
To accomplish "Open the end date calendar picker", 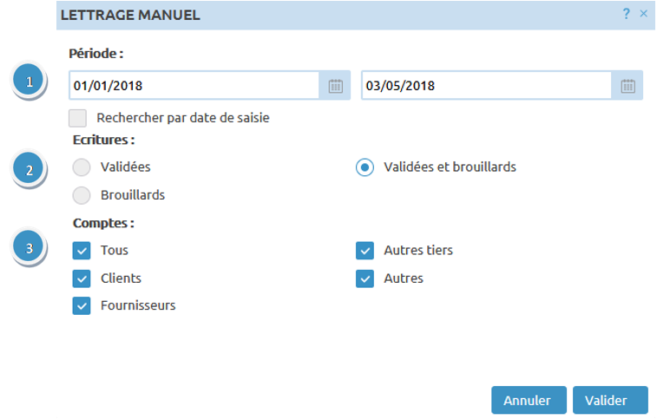I will [x=628, y=86].
